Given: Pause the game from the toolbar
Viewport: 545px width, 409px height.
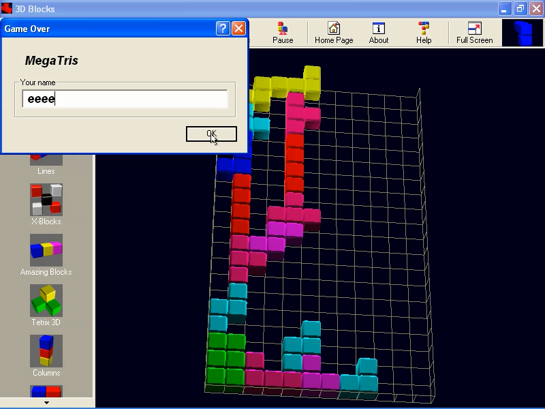Looking at the screenshot, I should [282, 32].
